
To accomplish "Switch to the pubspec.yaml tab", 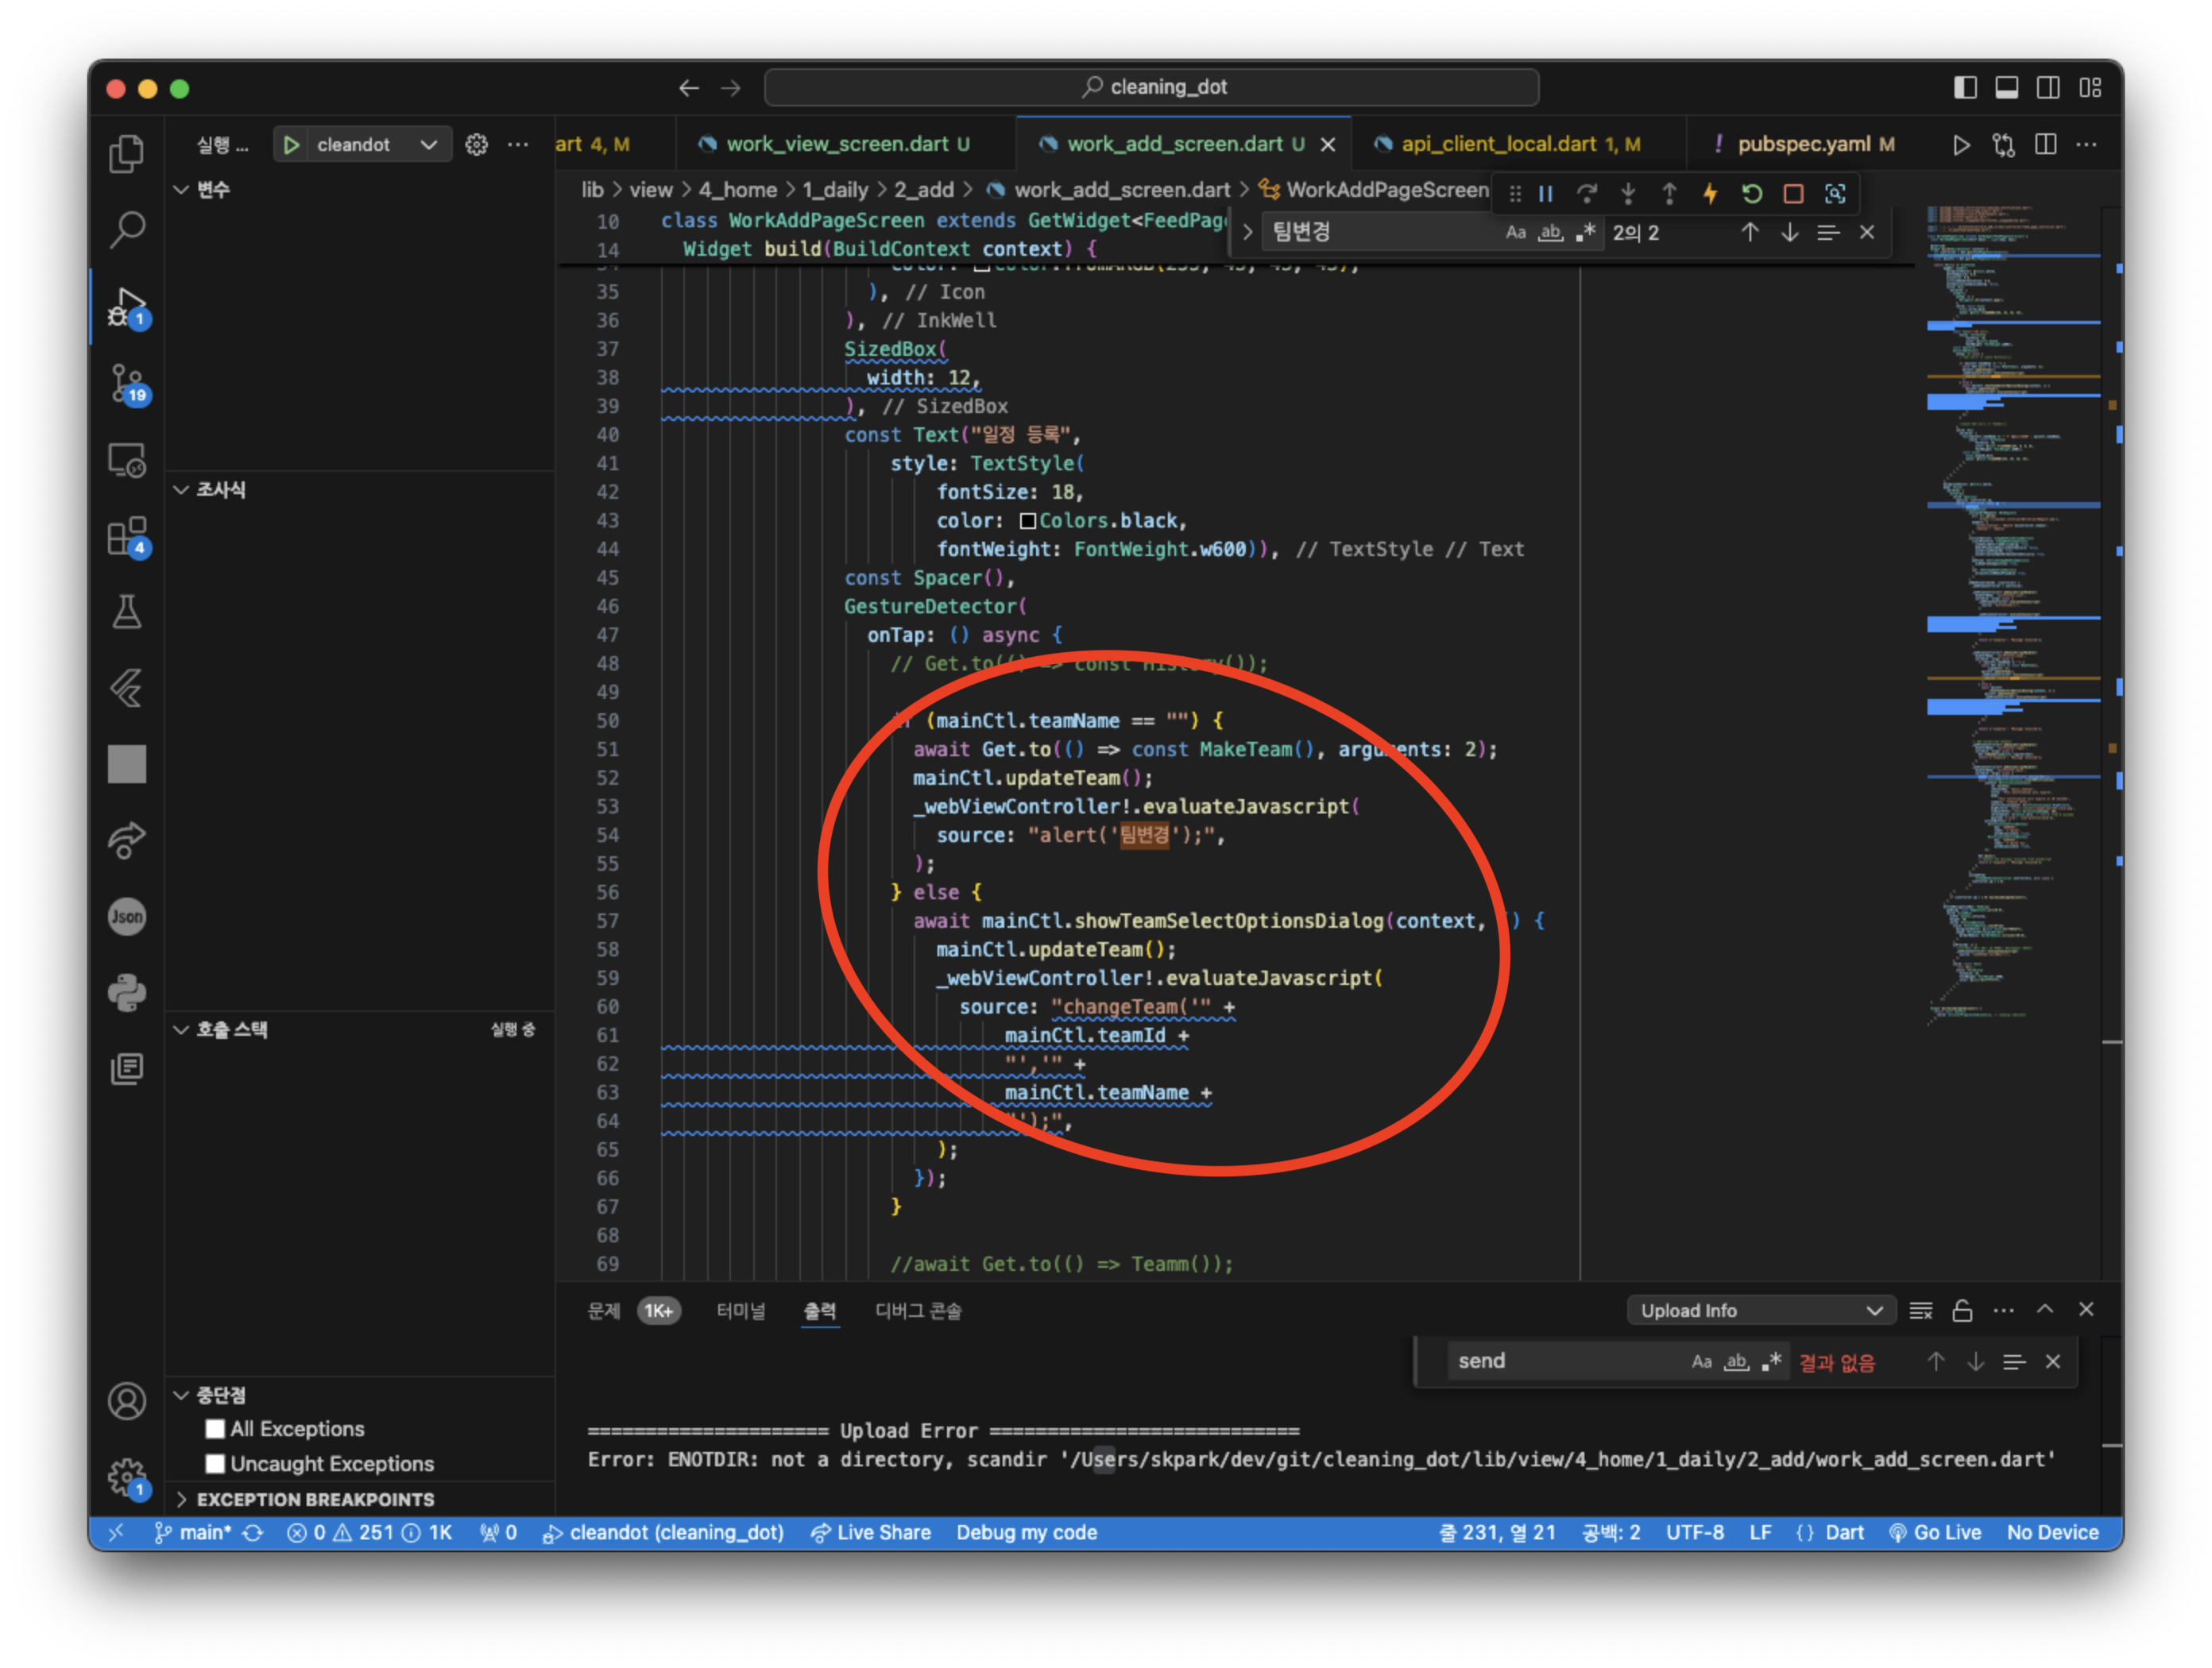I will tap(1802, 144).
